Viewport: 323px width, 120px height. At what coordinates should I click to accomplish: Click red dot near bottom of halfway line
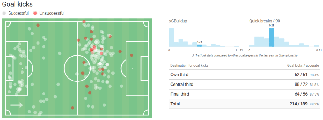pyautogui.click(x=73, y=108)
